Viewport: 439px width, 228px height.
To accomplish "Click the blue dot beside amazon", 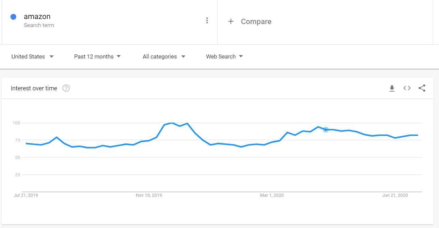I will (x=14, y=17).
